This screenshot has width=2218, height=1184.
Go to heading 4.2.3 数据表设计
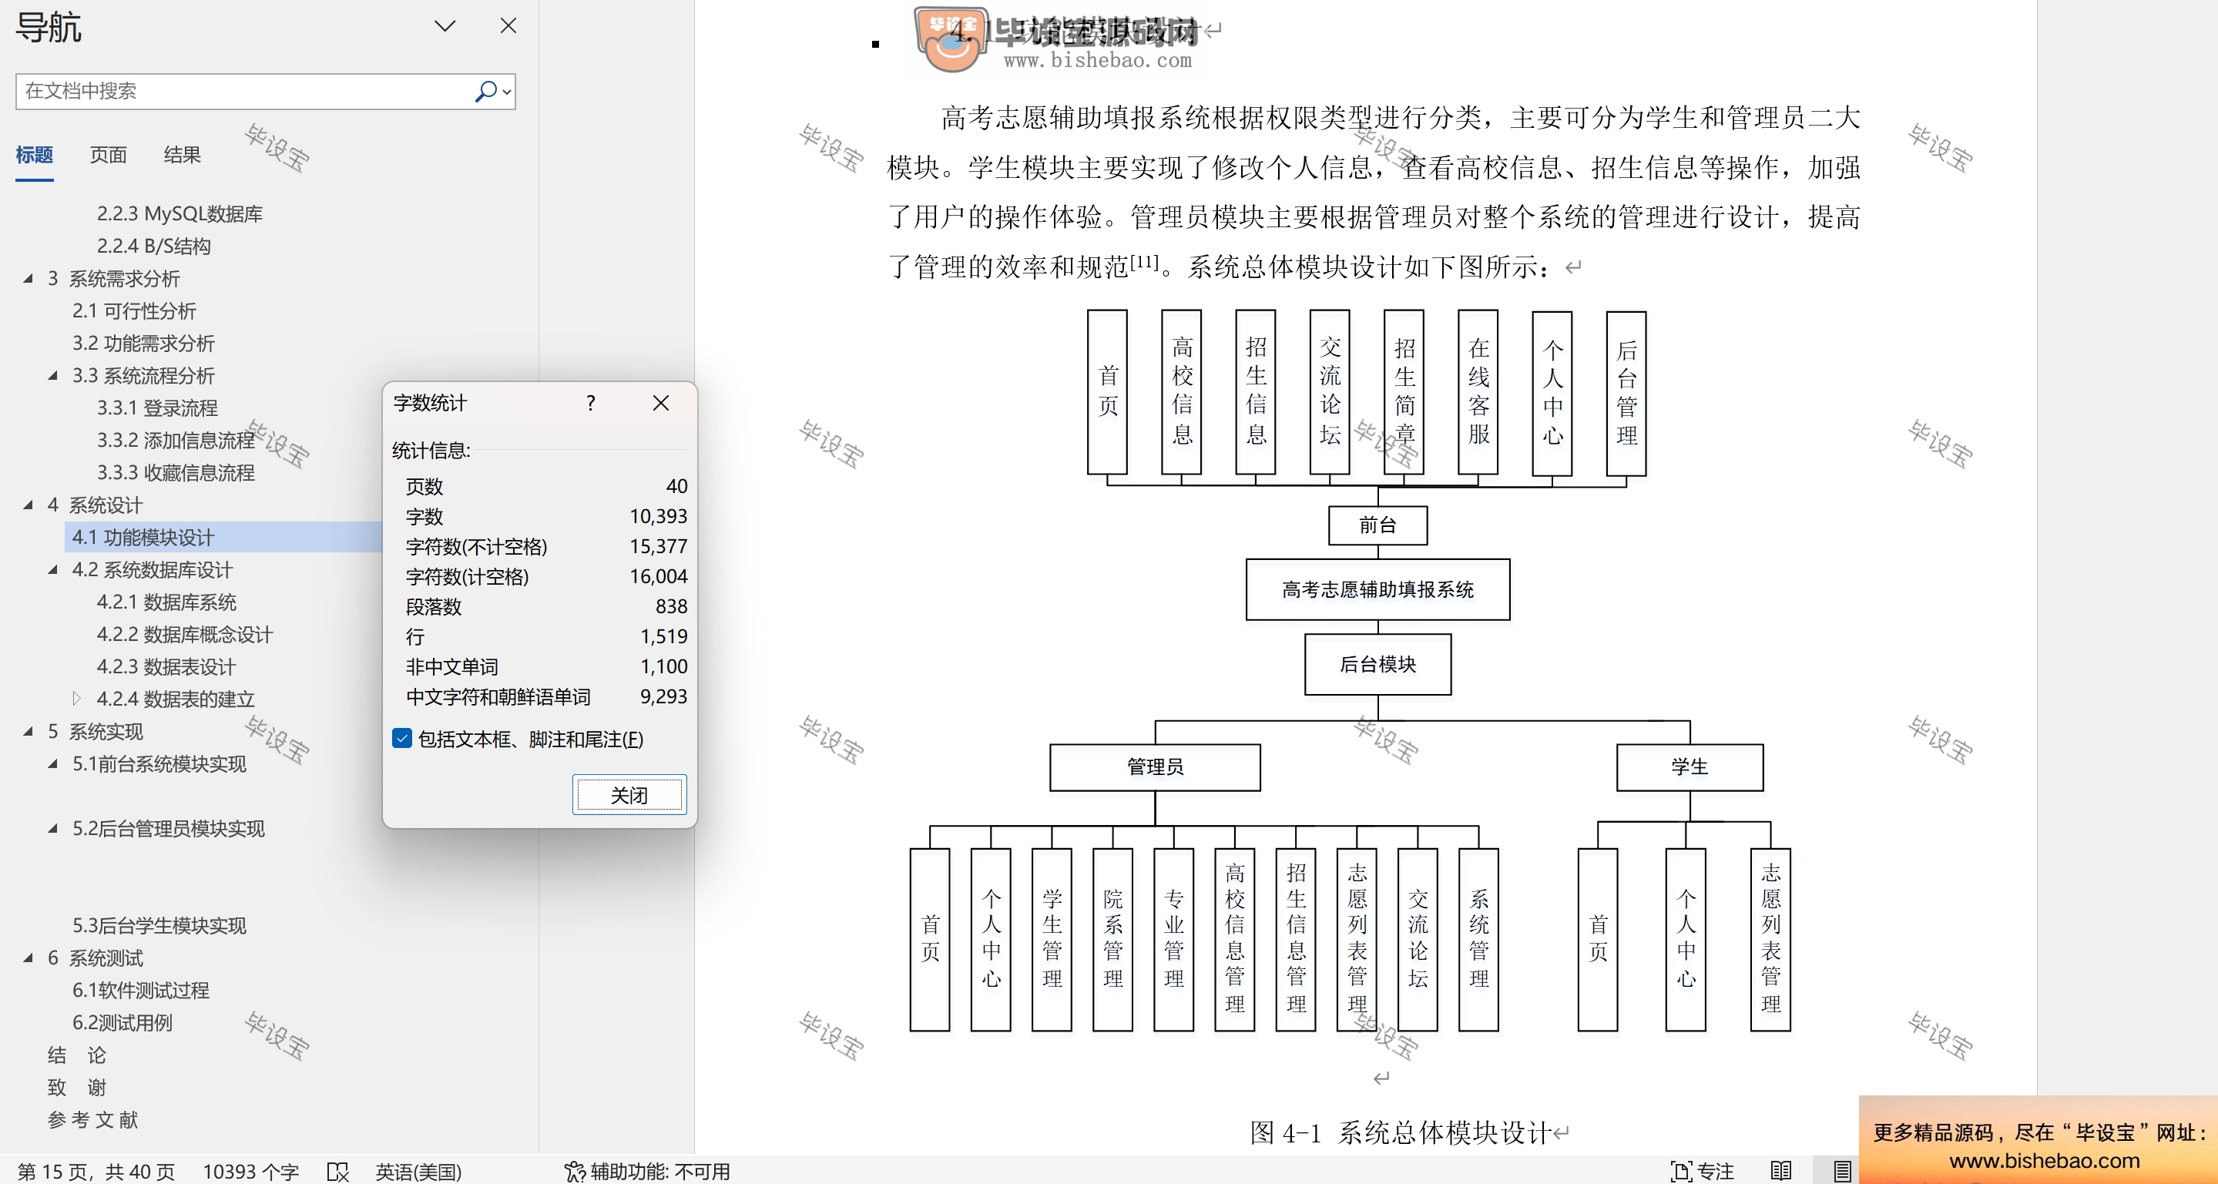coord(166,666)
